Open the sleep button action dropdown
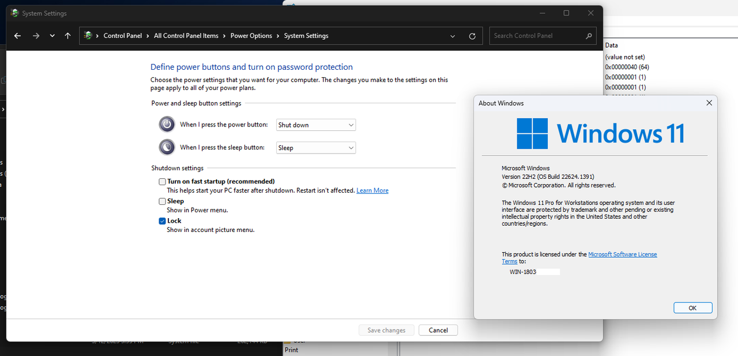Image resolution: width=738 pixels, height=356 pixels. [x=316, y=148]
